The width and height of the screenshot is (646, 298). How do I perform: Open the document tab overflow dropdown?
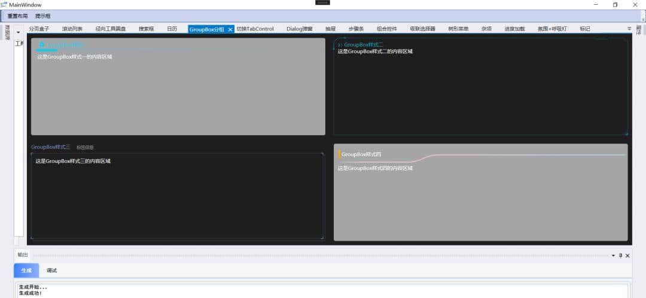[x=629, y=29]
